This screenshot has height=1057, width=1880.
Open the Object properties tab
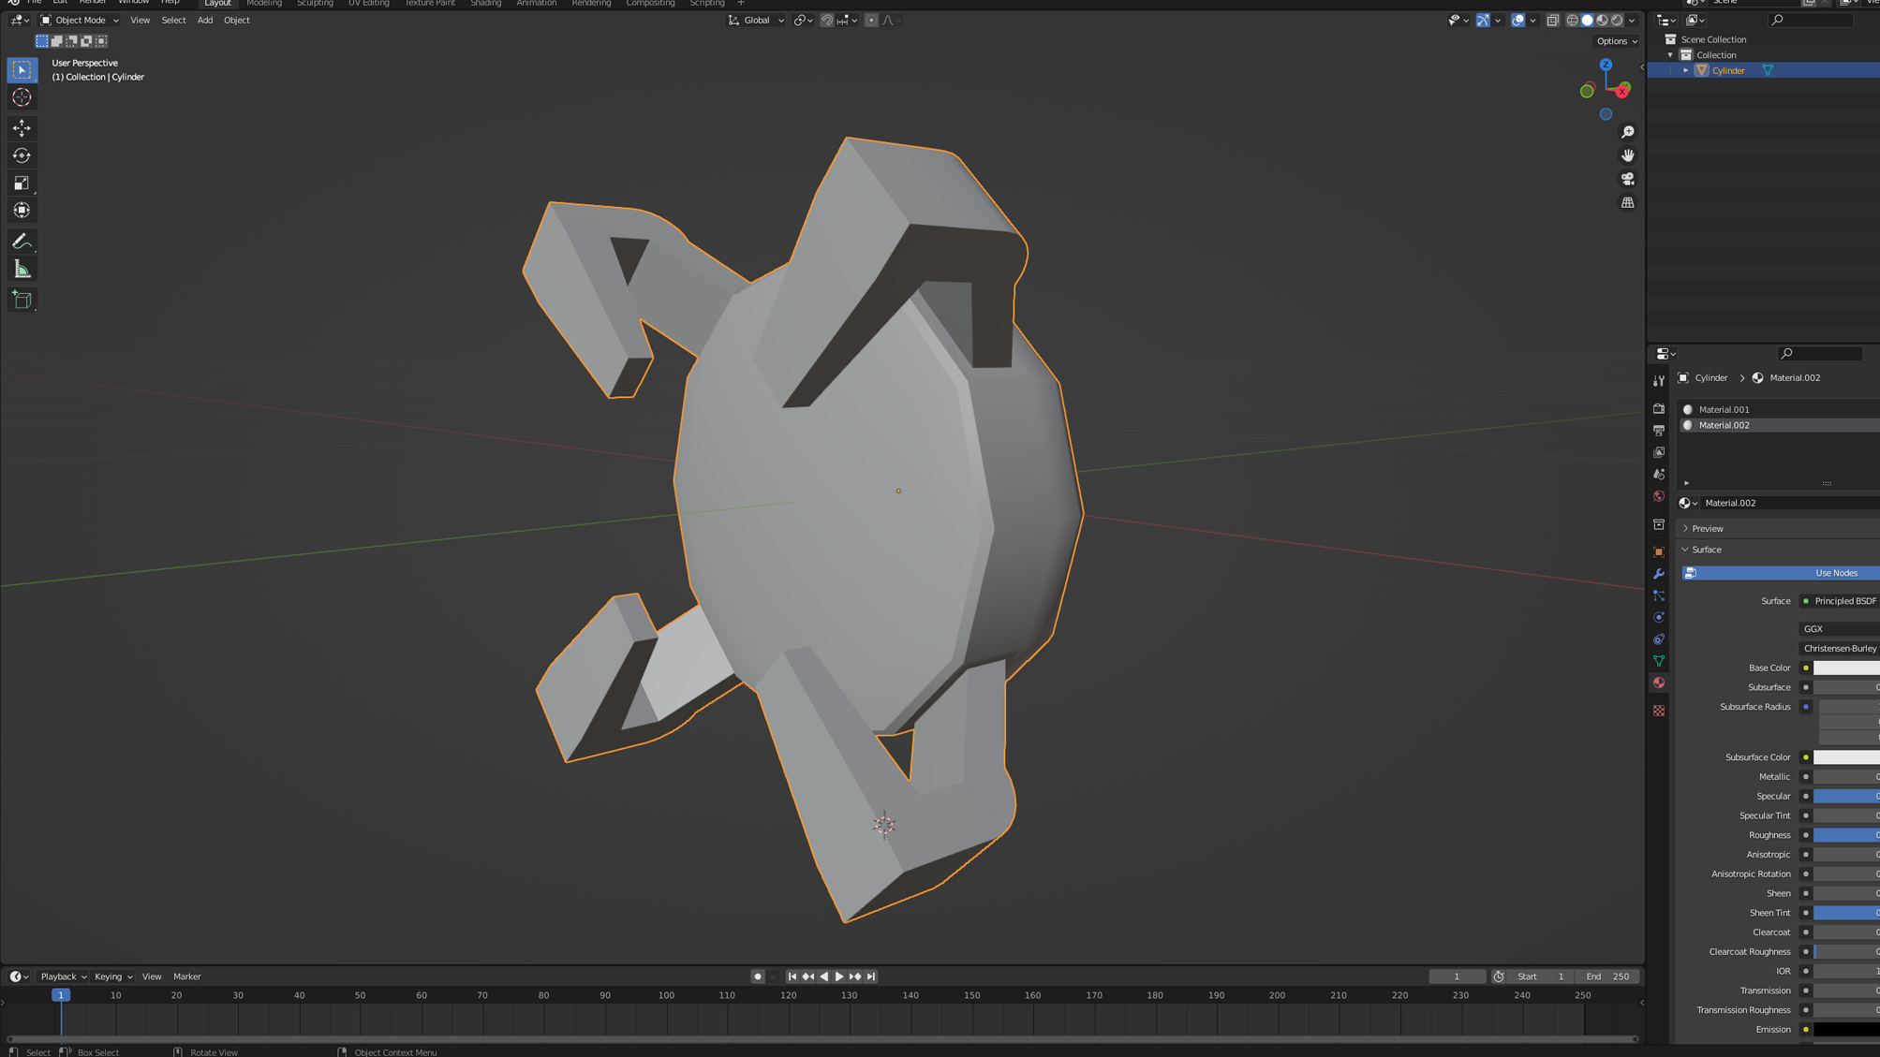click(x=1659, y=552)
